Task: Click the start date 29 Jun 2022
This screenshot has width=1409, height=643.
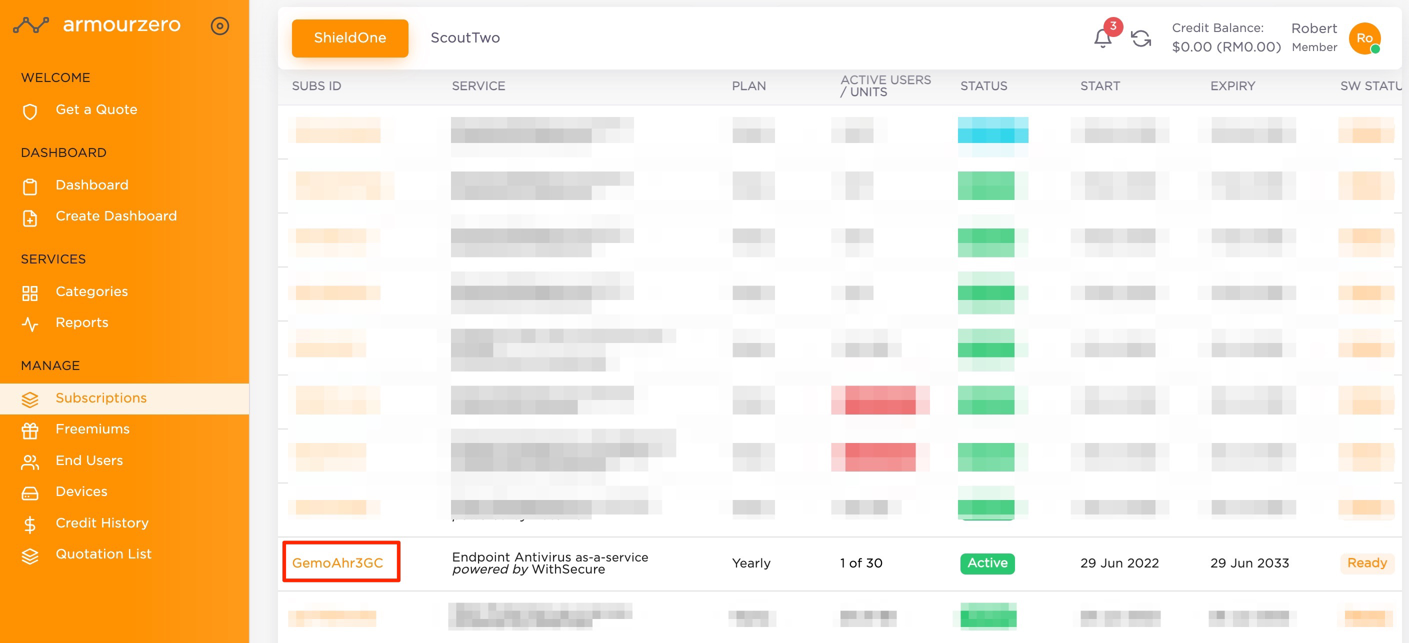Action: coord(1119,563)
